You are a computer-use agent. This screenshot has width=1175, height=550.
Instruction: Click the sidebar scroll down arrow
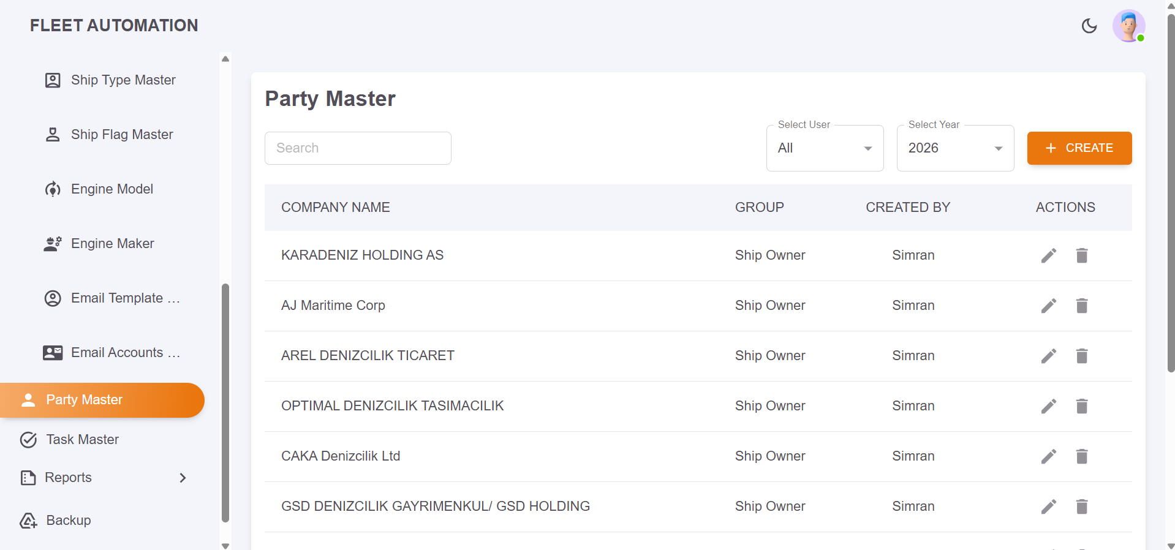[x=225, y=545]
